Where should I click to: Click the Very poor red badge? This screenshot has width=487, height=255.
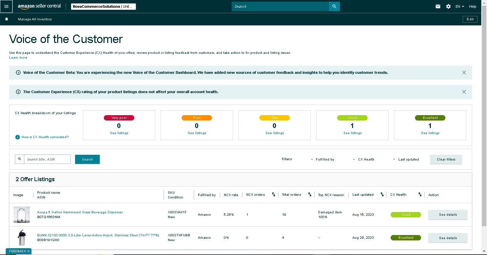pos(119,118)
